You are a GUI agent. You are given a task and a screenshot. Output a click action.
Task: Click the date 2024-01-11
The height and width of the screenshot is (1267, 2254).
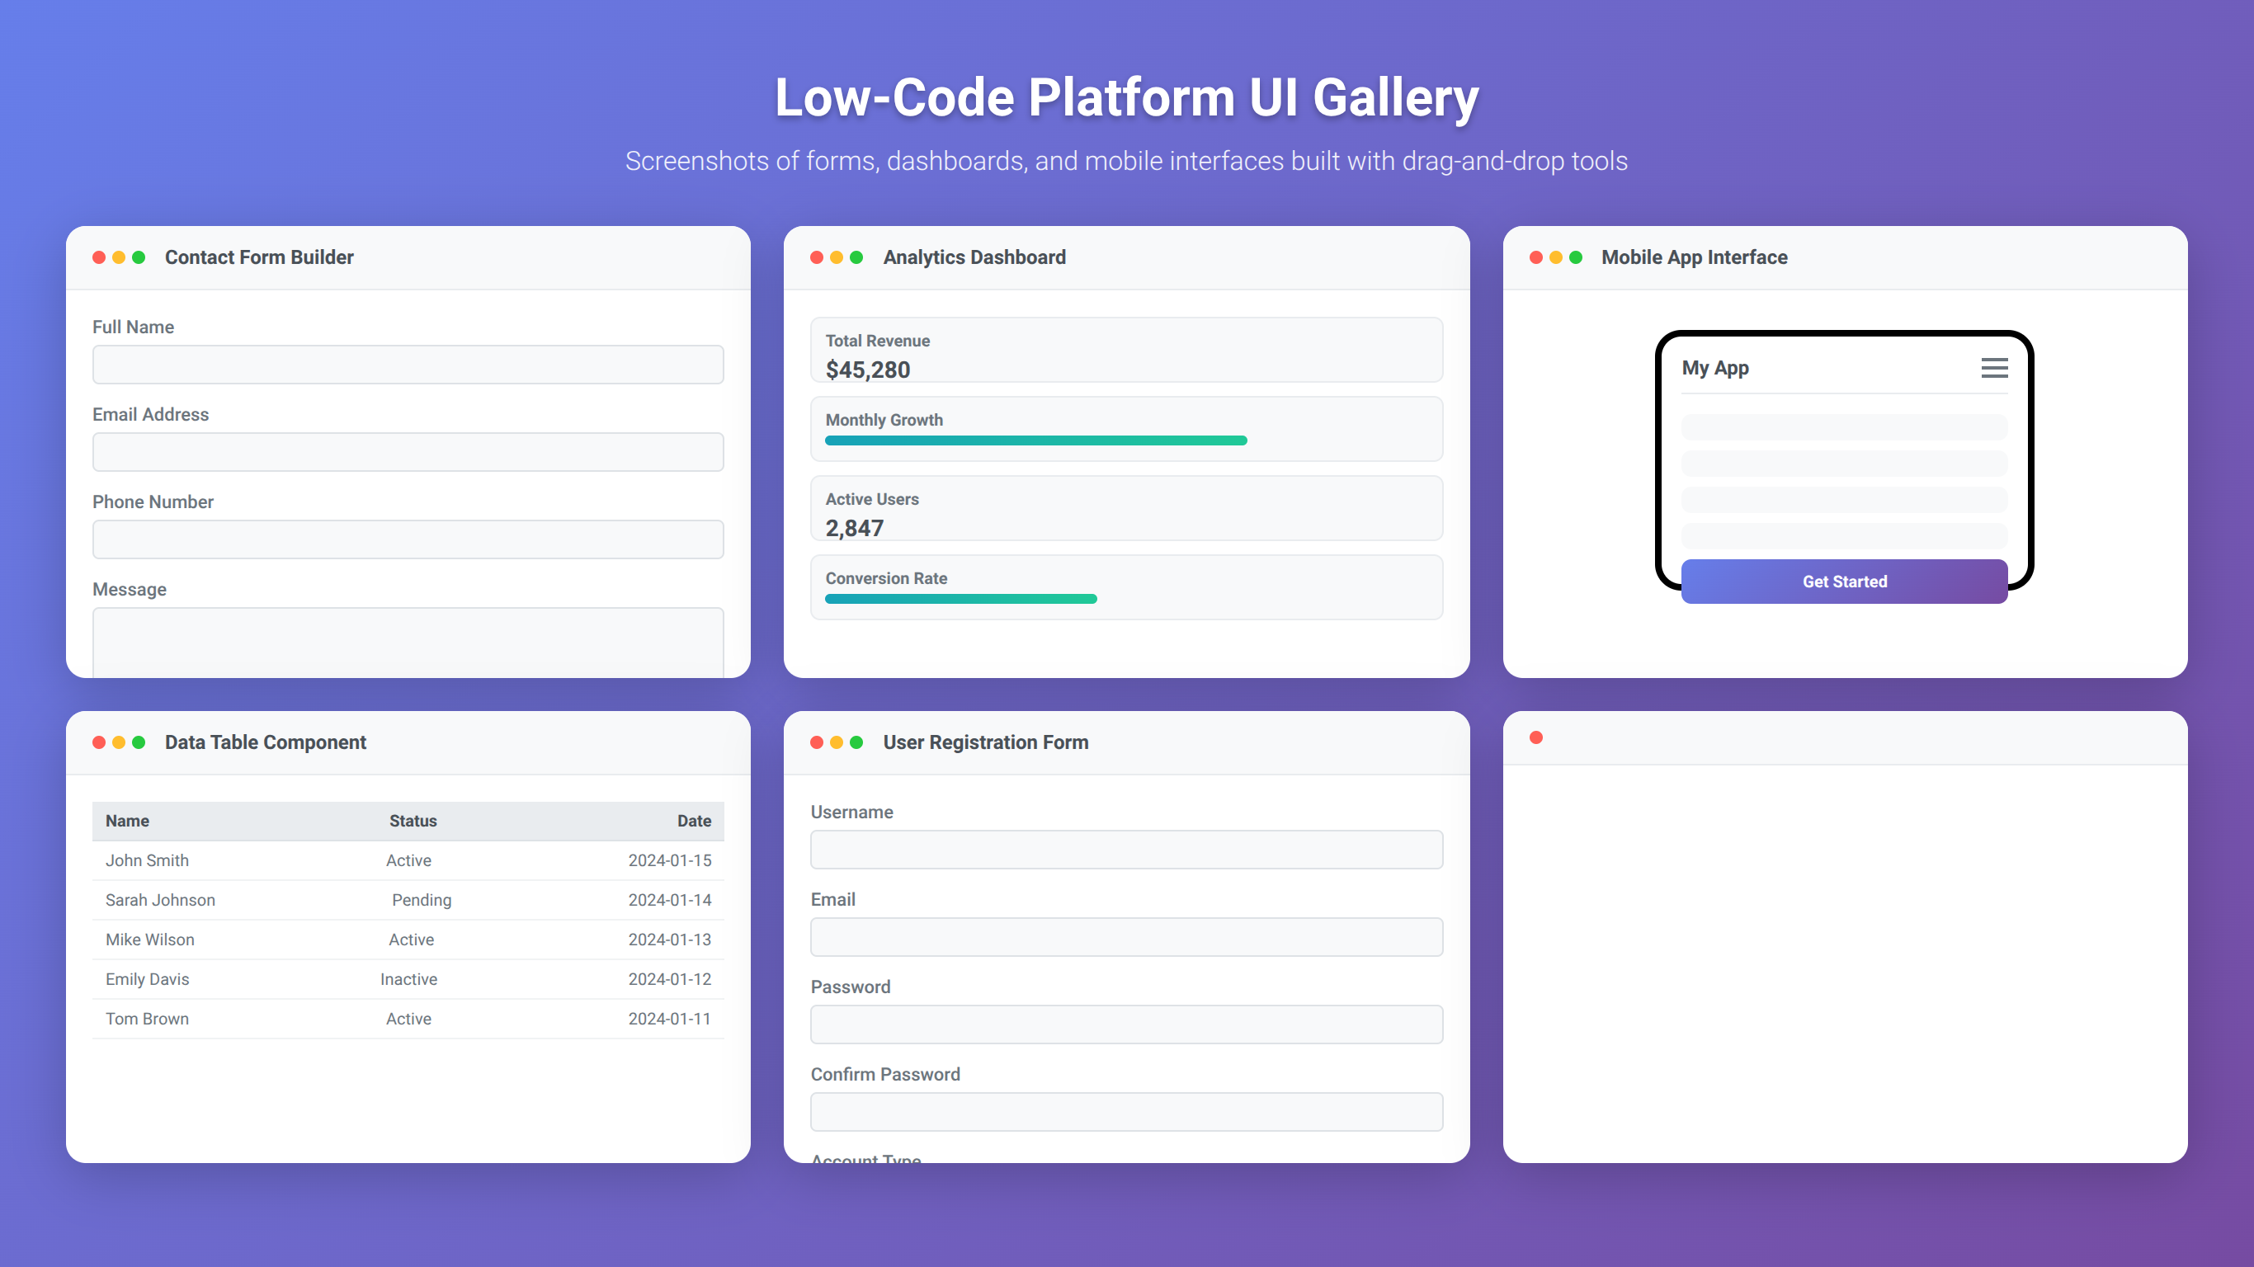[669, 1019]
